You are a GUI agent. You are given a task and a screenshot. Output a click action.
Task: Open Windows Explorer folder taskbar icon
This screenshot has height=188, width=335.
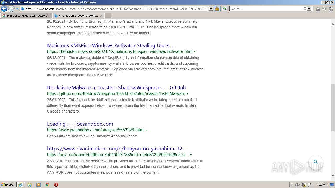(30, 185)
